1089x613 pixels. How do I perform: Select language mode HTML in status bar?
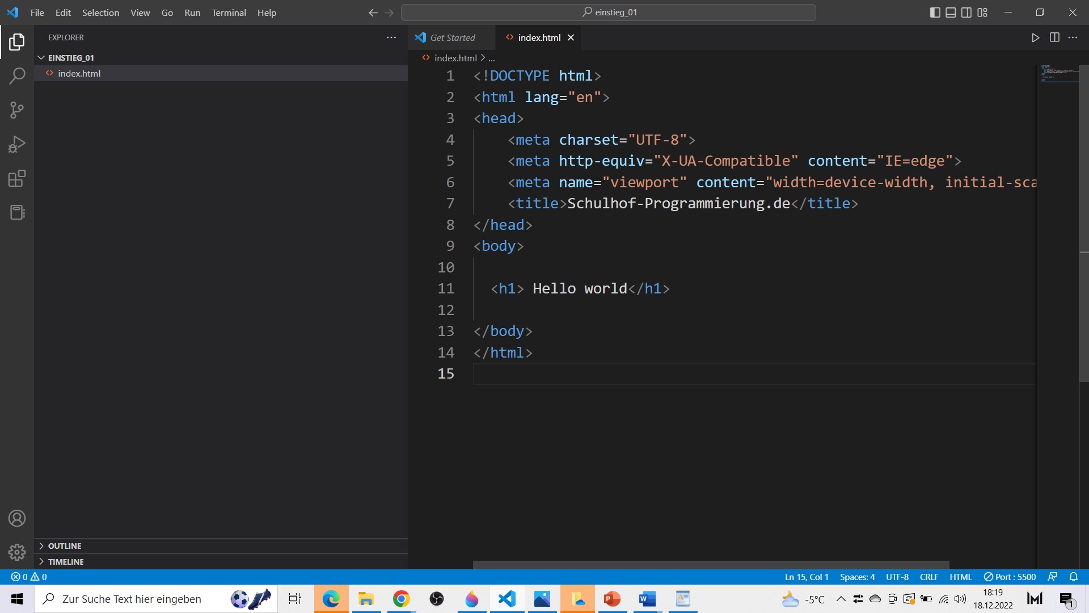[961, 577]
